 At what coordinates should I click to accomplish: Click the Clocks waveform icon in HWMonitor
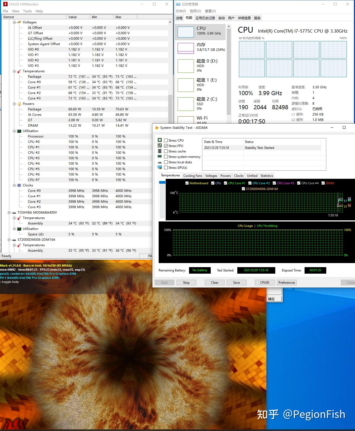tap(19, 185)
